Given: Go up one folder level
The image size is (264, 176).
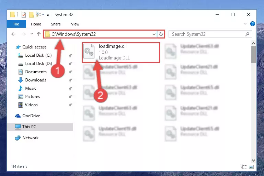Looking at the screenshot, I should tap(39, 34).
